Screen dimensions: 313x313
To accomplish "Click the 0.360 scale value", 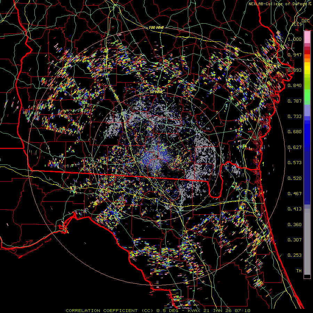I will (295, 225).
